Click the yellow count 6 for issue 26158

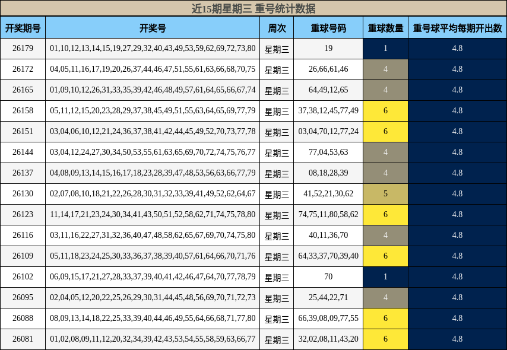[385, 110]
